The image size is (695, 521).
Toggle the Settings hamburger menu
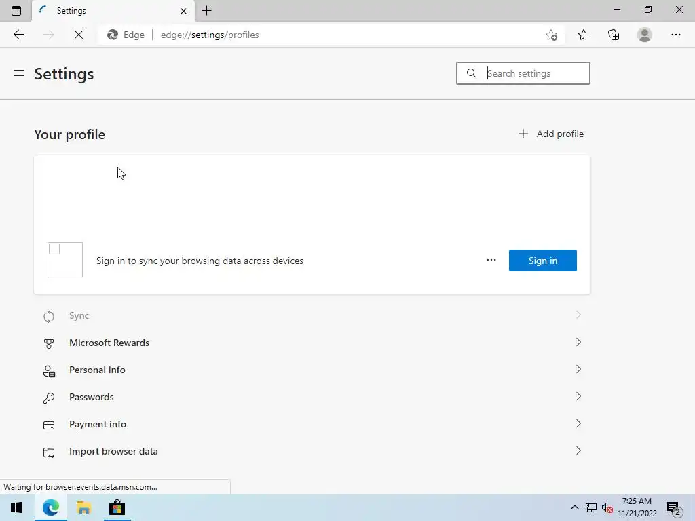[18, 73]
